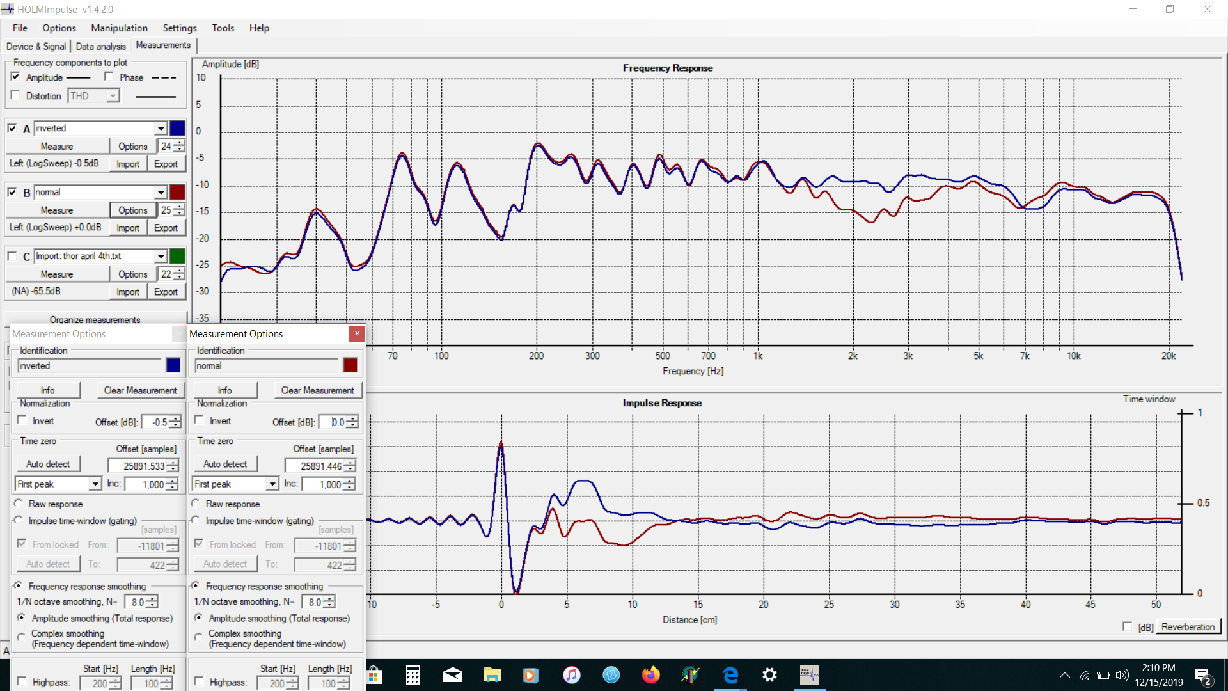Click Options for measurement B
The width and height of the screenshot is (1228, 691).
coord(132,210)
